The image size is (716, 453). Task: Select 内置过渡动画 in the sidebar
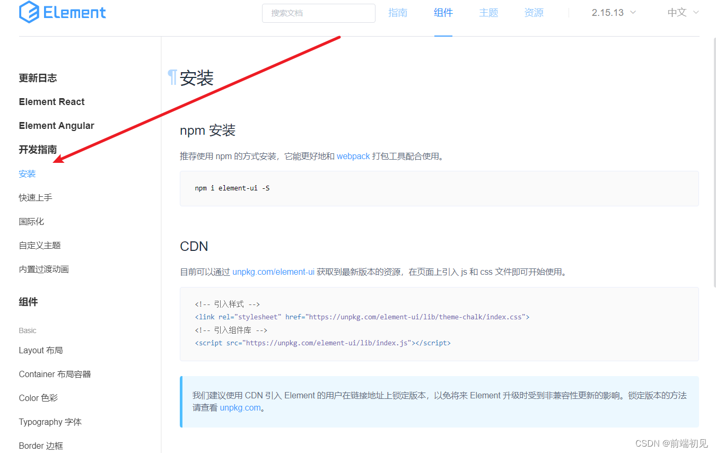[44, 269]
